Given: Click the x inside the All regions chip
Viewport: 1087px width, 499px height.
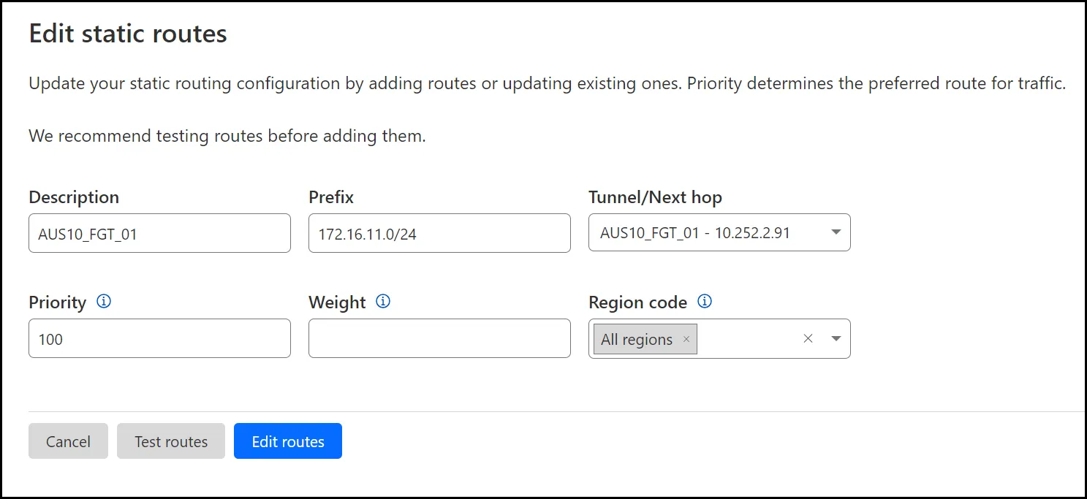Looking at the screenshot, I should coord(686,339).
